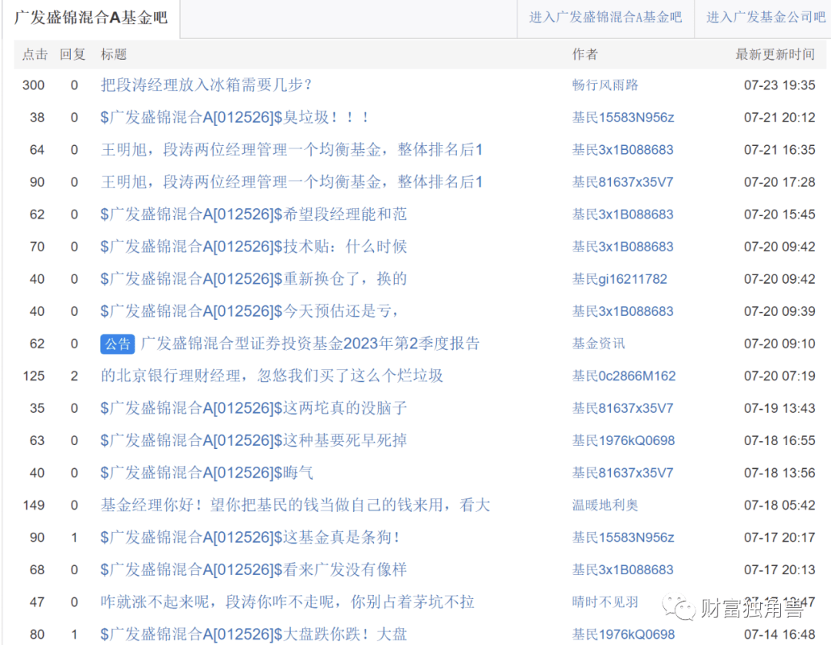Open post 这基金真是条狗!
831x645 pixels.
tap(250, 537)
